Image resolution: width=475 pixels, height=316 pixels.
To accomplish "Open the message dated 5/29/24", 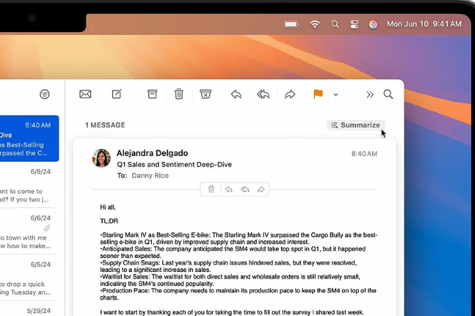I will pyautogui.click(x=28, y=310).
